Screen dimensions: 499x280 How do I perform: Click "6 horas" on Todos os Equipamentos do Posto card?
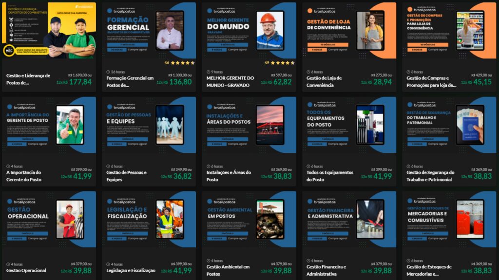317,166
